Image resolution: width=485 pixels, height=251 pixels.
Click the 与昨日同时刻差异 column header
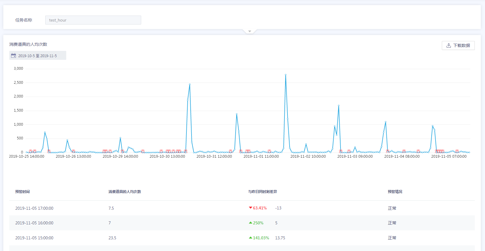coord(262,192)
